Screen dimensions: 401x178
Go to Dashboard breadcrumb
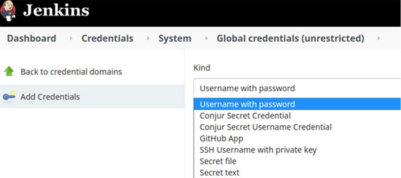pos(32,38)
